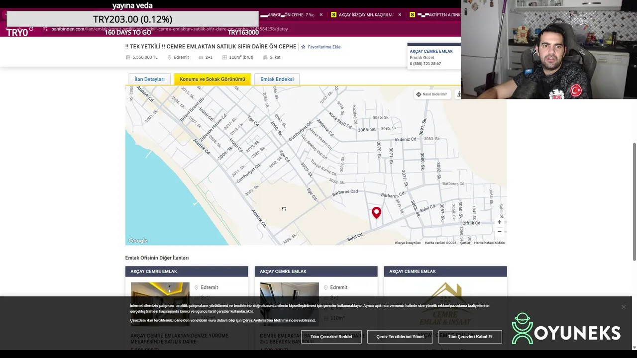
Task: Click the star icon beside Favorilerime Ekle
Action: point(303,47)
